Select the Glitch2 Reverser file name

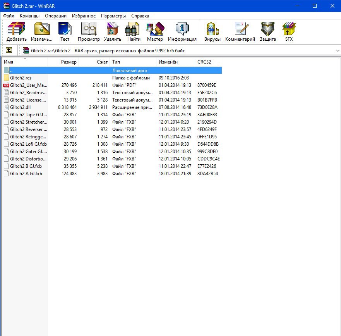(29, 129)
